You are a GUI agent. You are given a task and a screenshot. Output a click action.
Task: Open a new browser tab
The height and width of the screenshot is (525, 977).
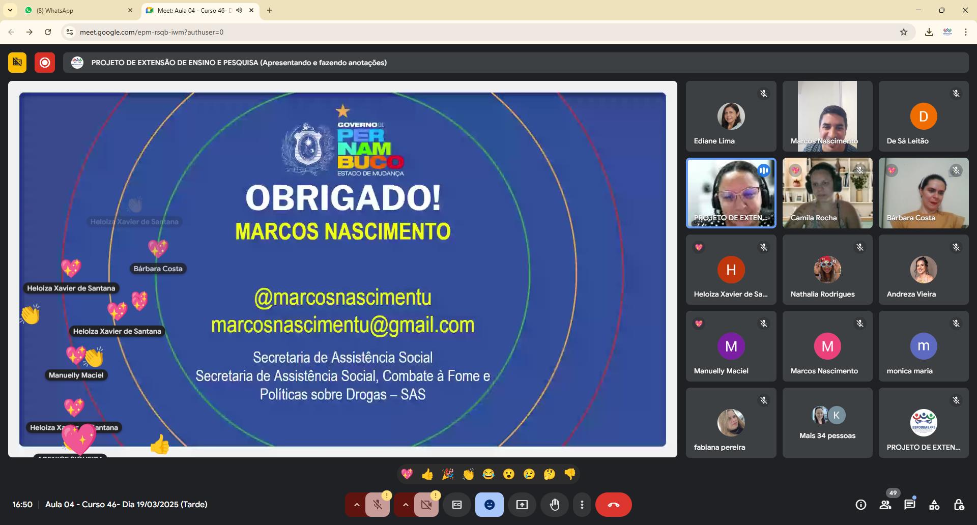[270, 10]
